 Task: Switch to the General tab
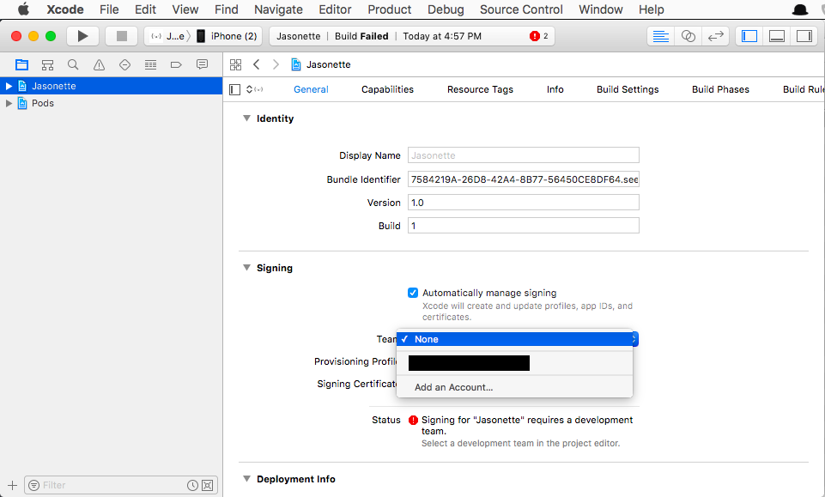pyautogui.click(x=311, y=89)
